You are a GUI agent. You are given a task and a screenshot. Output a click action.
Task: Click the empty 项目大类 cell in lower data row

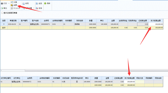click(140, 82)
